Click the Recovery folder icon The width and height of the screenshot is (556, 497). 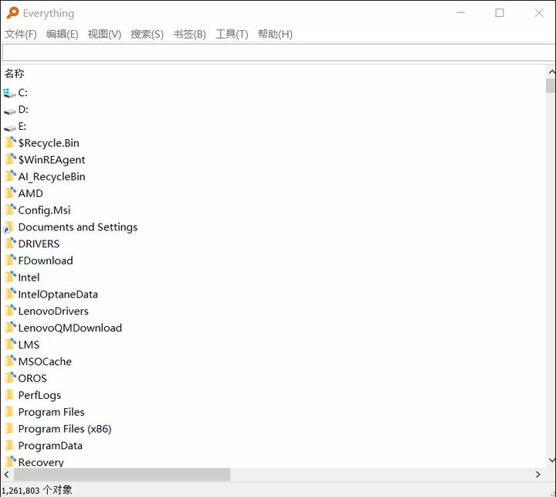click(x=11, y=461)
